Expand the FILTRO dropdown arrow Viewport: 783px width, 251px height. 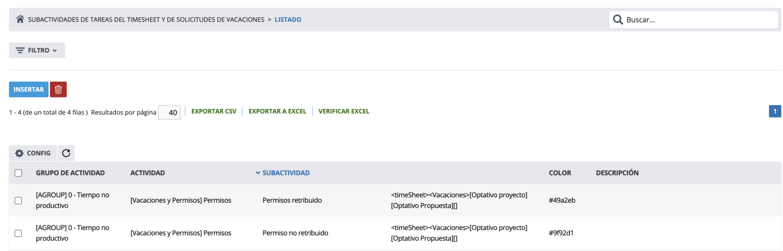(55, 50)
